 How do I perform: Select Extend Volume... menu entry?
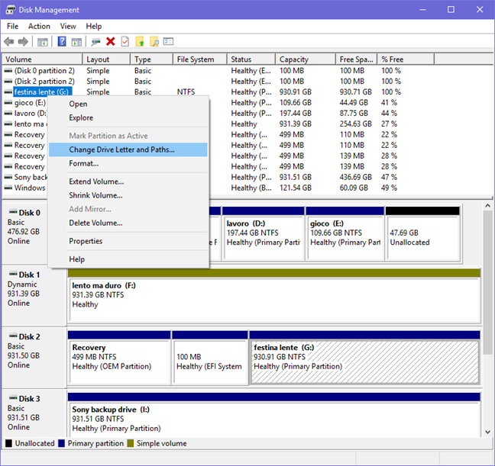pos(128,182)
